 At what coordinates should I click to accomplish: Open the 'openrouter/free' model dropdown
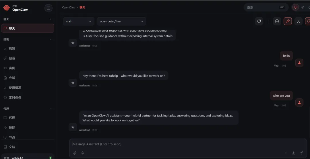(x=121, y=21)
